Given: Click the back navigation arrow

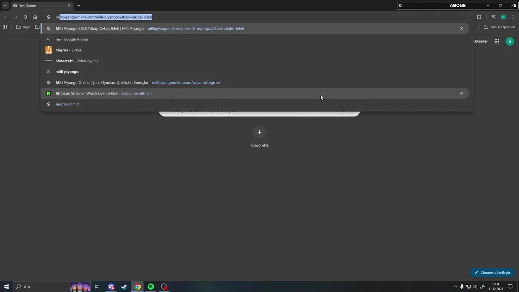Looking at the screenshot, I should click(x=6, y=17).
